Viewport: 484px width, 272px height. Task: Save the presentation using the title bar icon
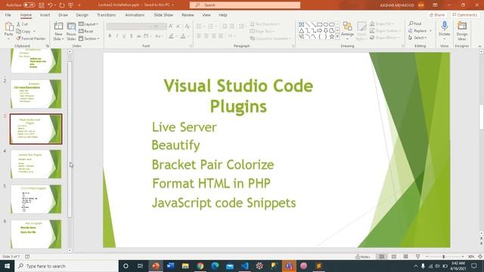click(x=41, y=5)
